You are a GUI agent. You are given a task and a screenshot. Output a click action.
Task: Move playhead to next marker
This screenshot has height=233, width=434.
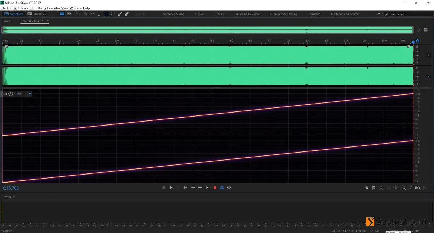click(x=208, y=188)
